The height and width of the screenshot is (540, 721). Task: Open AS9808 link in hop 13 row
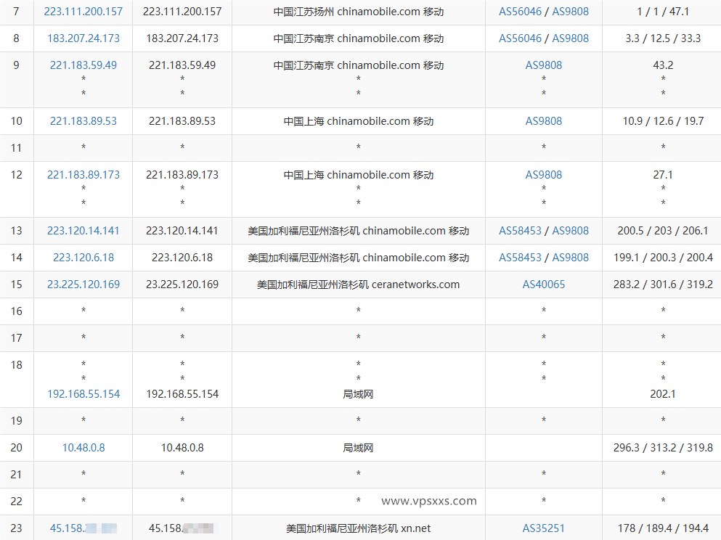[570, 231]
